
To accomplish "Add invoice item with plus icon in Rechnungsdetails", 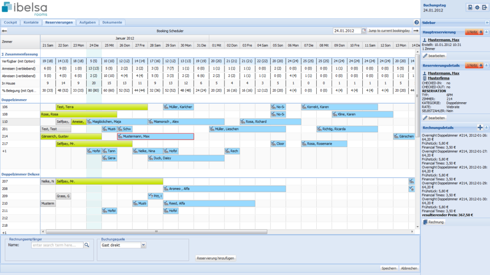I will tap(480, 127).
